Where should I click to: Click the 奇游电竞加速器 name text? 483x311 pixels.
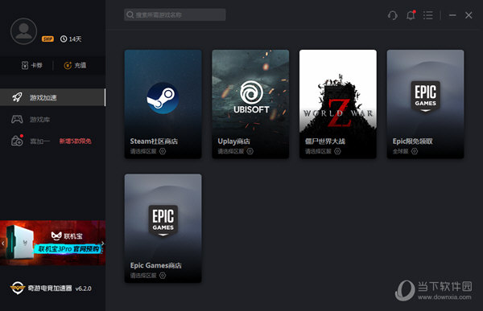pos(50,288)
